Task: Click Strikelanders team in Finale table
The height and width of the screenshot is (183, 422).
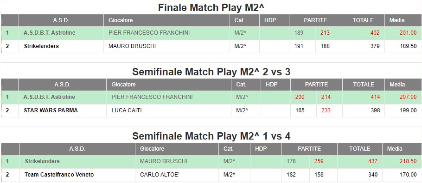Action: tap(41, 46)
